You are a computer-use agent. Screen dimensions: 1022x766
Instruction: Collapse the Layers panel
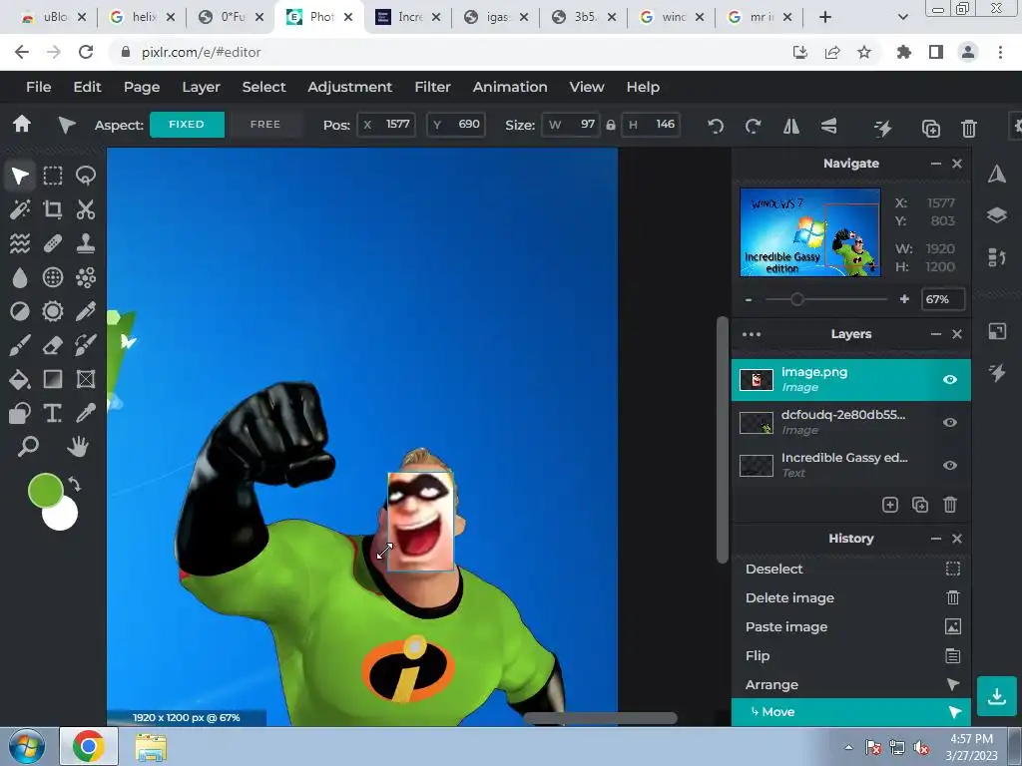(936, 334)
